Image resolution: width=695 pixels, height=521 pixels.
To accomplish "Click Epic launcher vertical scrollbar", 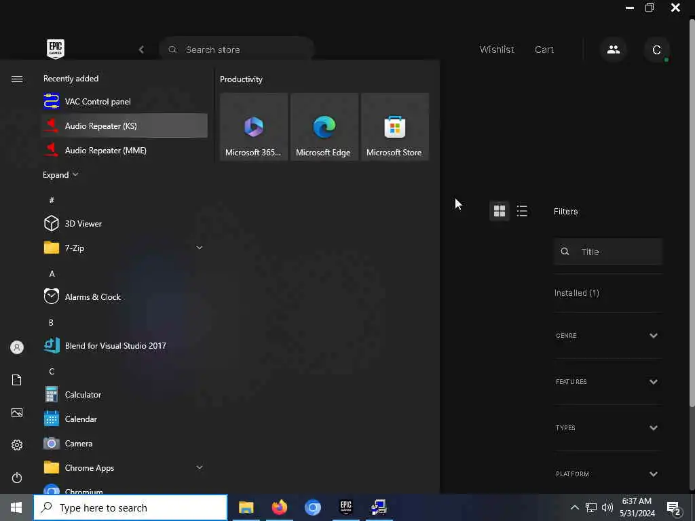I will click(692, 212).
